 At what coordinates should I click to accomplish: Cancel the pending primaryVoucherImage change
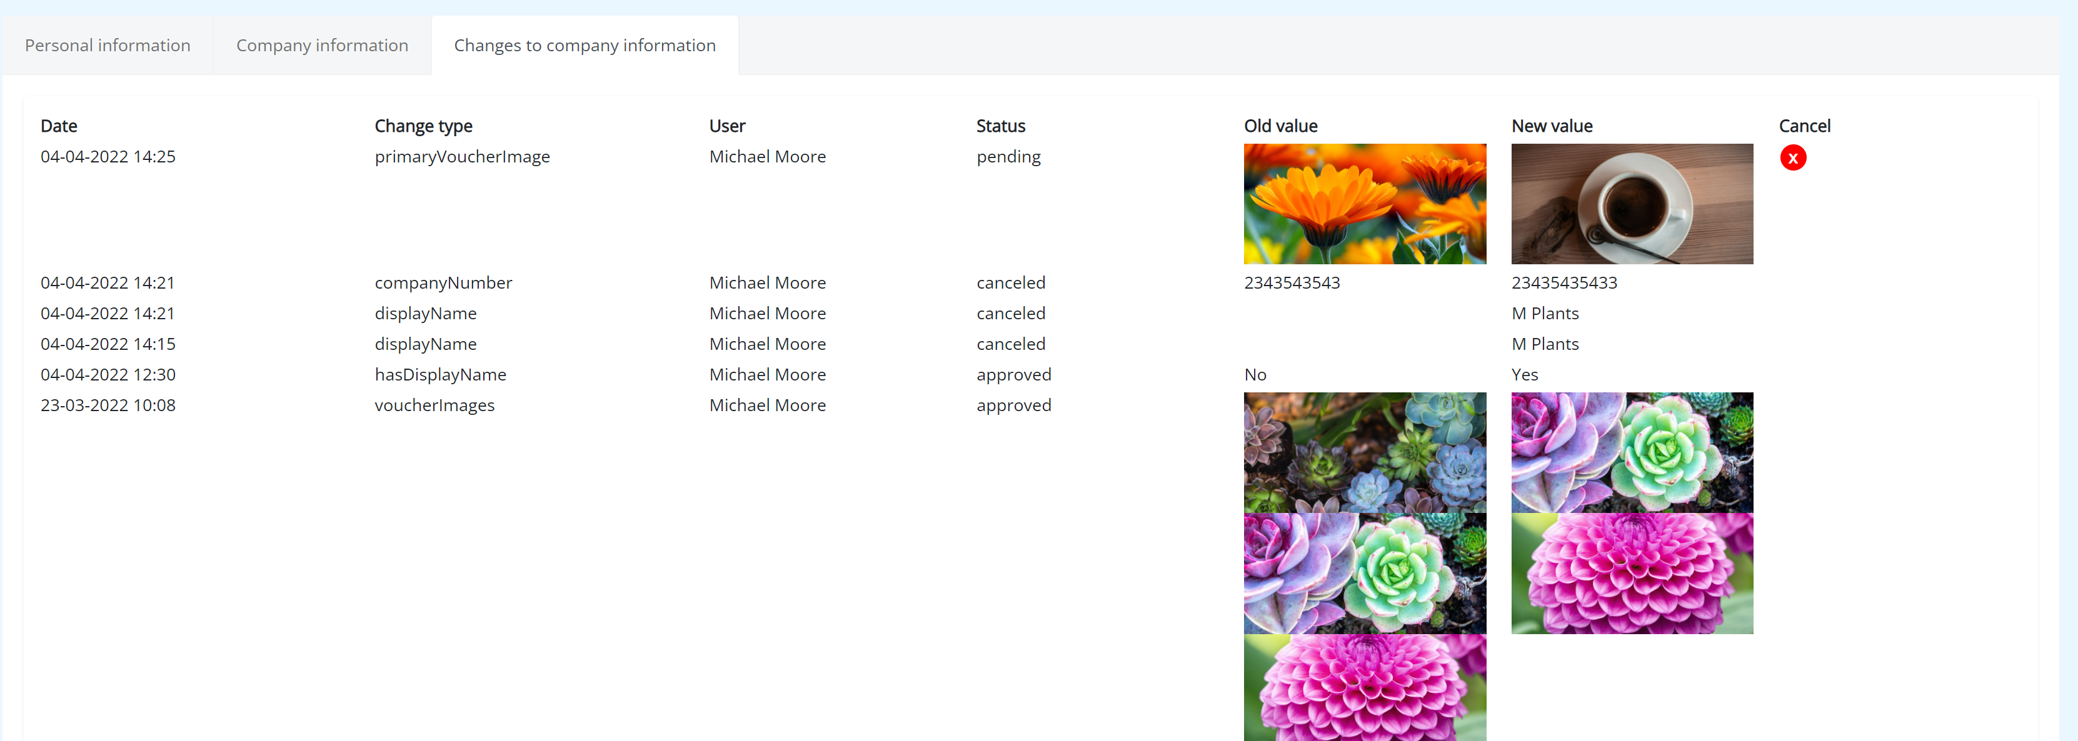(x=1792, y=158)
